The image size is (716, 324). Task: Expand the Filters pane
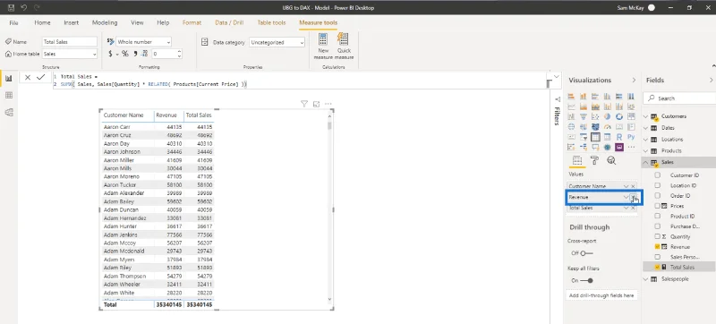557,99
